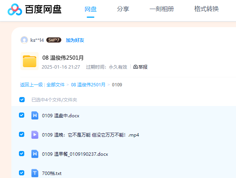The width and height of the screenshot is (236, 178).
Task: Click the SVIP7 membership badge
Action: point(54,40)
